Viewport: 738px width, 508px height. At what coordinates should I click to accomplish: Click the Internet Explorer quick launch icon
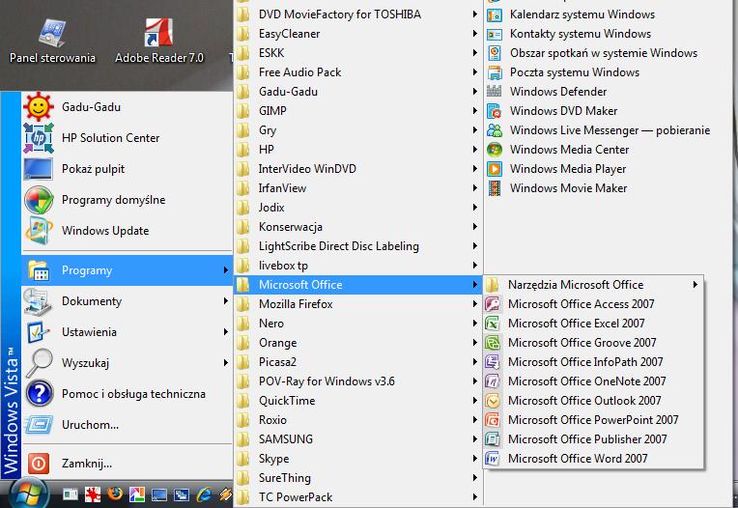click(204, 494)
